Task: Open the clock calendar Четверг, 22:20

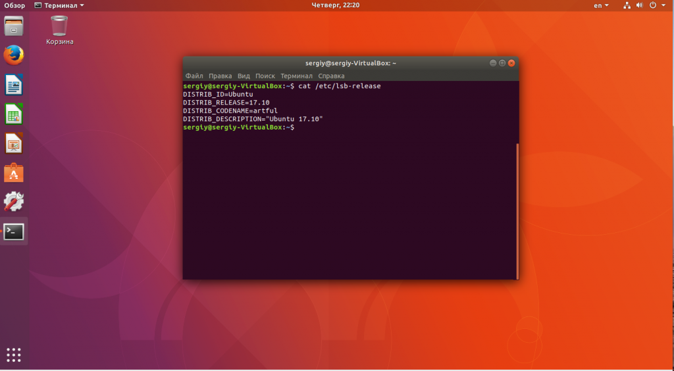Action: point(336,5)
